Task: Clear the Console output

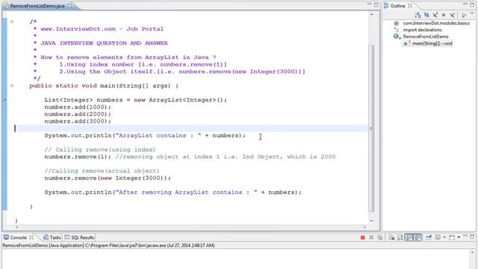Action: click(391, 238)
